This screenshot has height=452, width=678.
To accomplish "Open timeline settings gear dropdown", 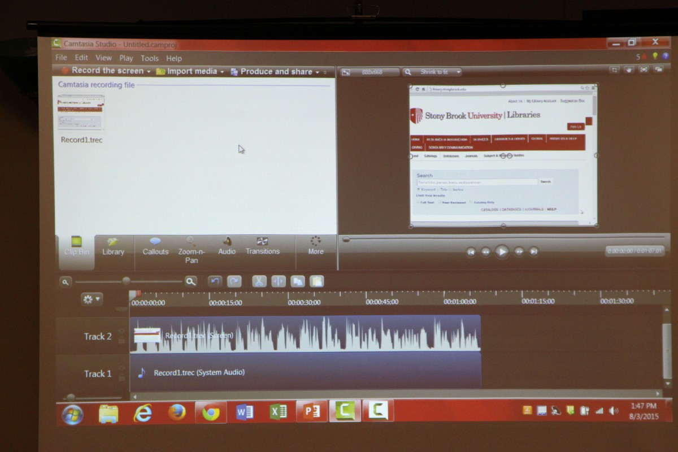I will tap(92, 299).
